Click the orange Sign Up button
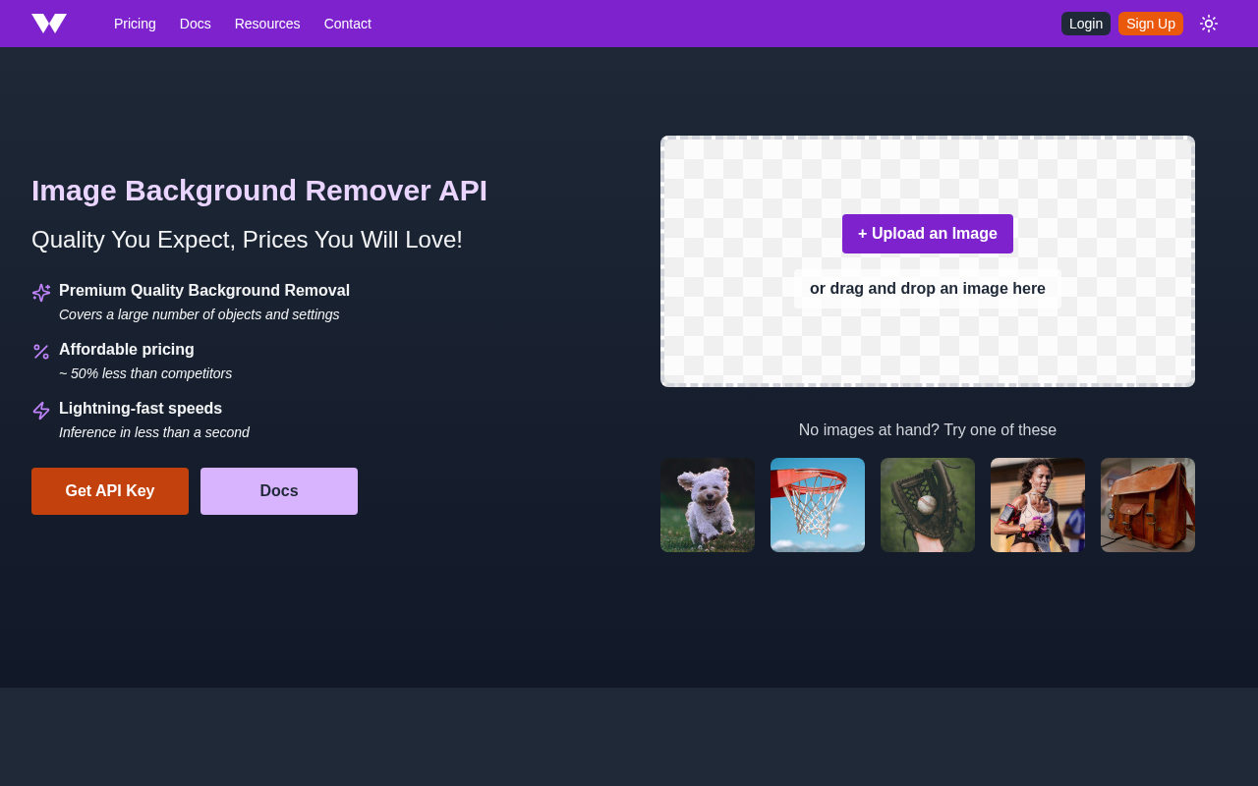This screenshot has width=1258, height=786. (1151, 23)
